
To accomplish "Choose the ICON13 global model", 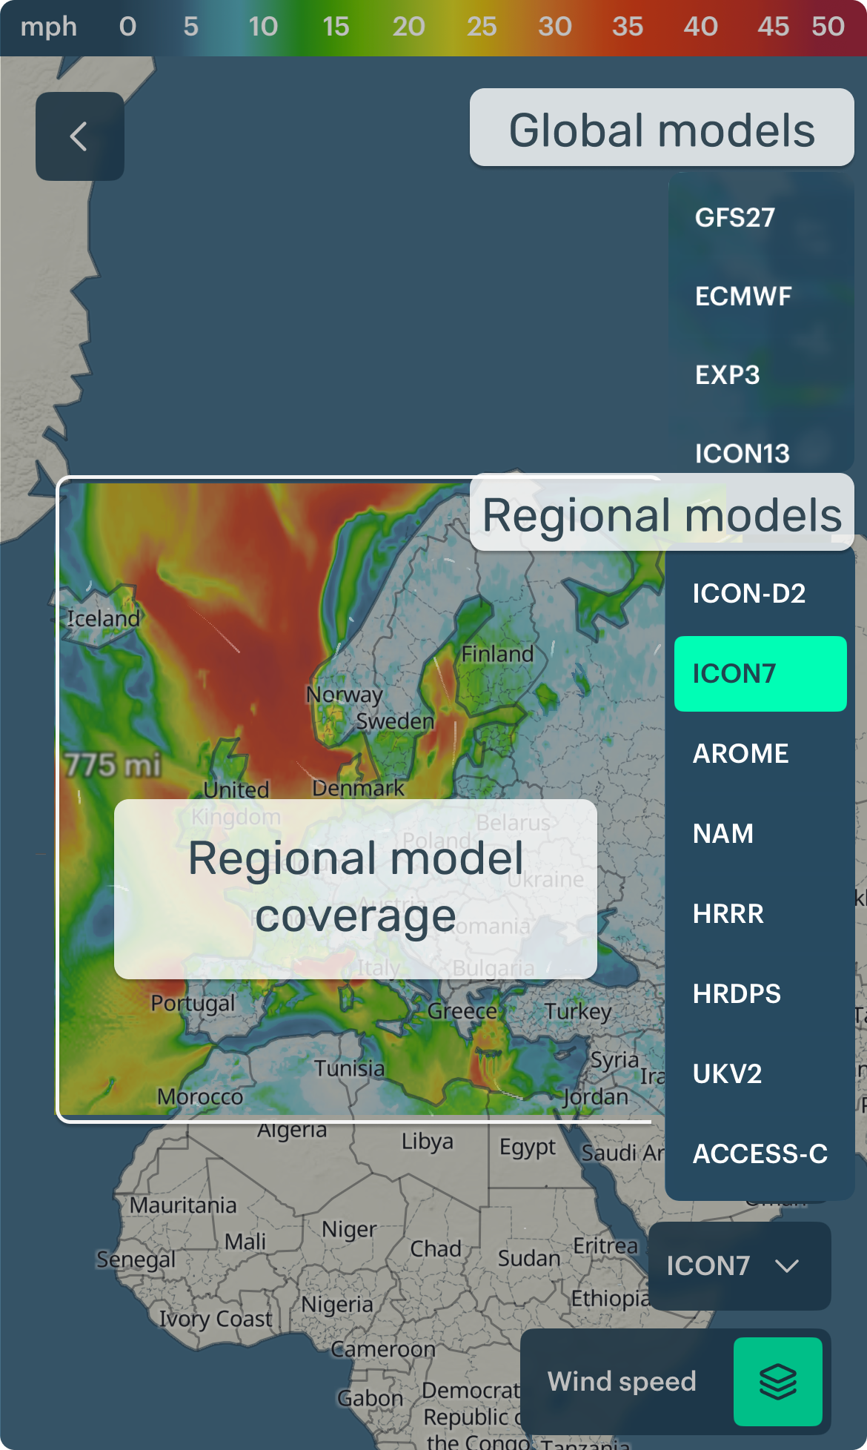I will click(743, 454).
